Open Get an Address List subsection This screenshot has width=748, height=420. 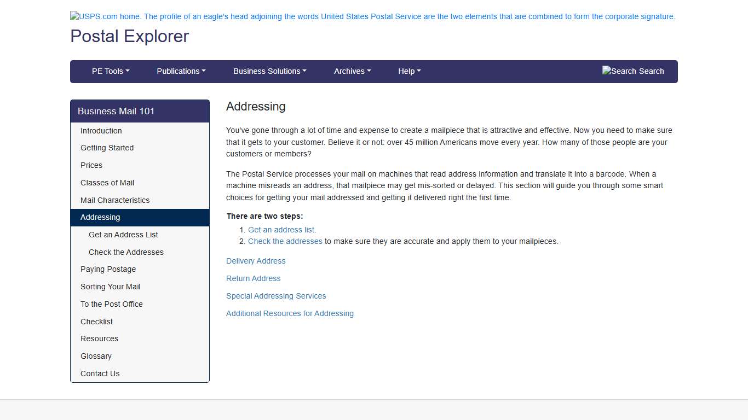click(x=123, y=235)
